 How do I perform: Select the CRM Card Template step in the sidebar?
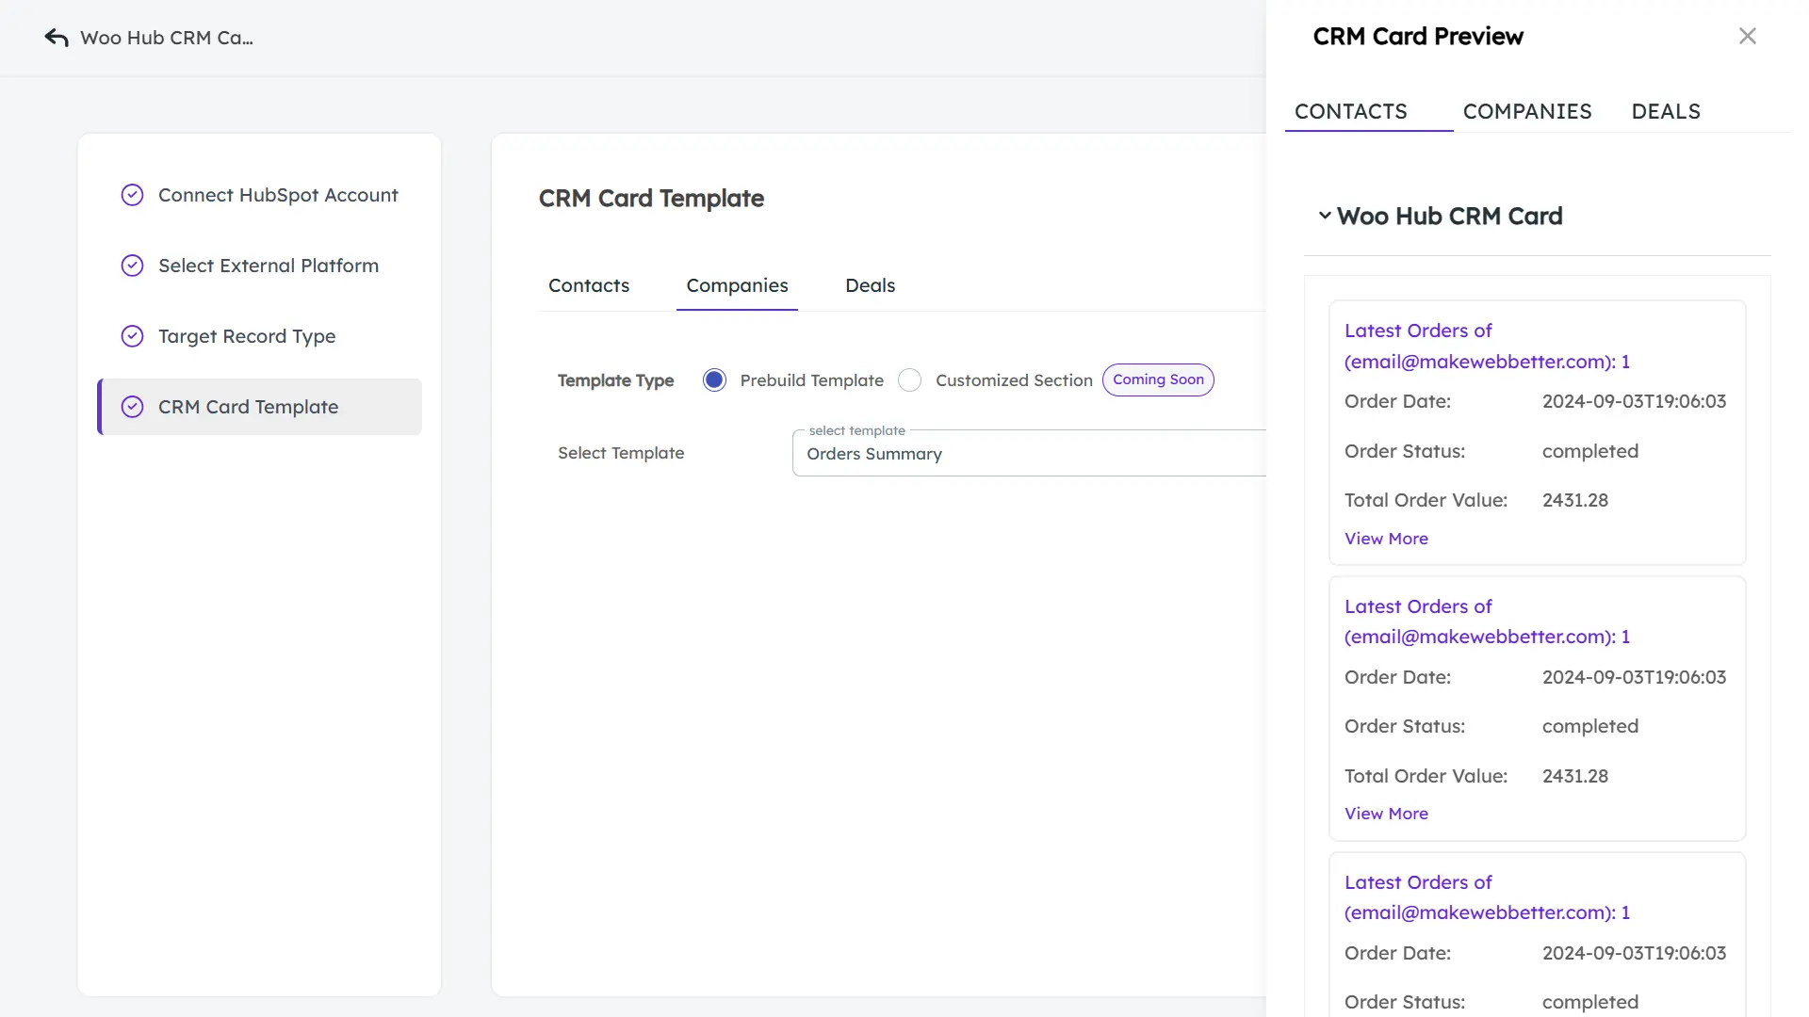coord(248,407)
